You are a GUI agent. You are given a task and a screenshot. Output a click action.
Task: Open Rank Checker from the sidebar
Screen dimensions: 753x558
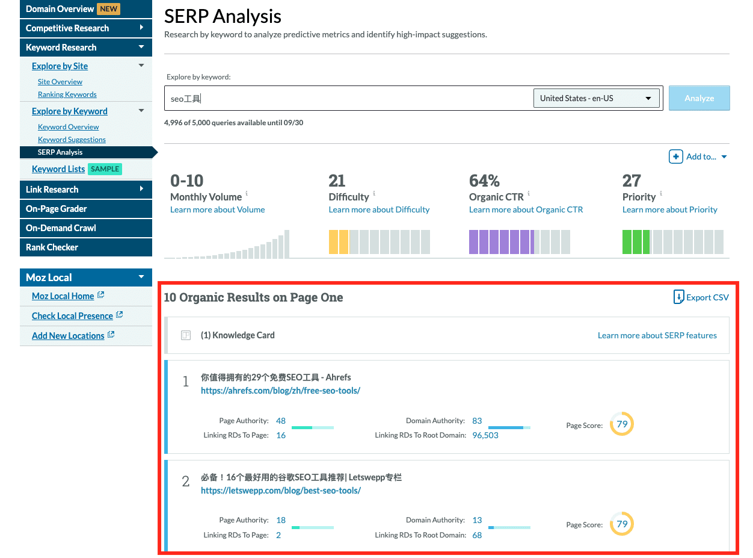tap(52, 247)
